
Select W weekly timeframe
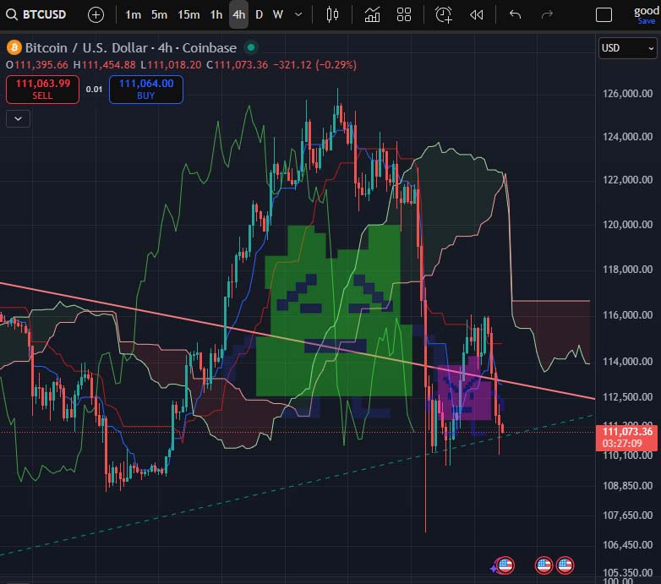point(278,15)
